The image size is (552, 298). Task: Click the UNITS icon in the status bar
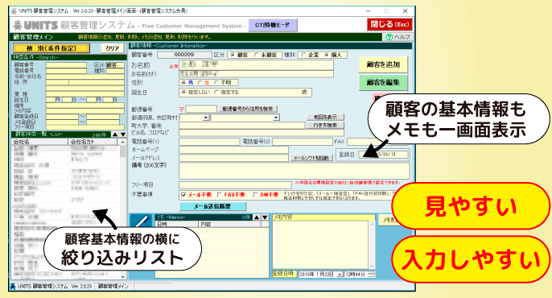click(13, 287)
